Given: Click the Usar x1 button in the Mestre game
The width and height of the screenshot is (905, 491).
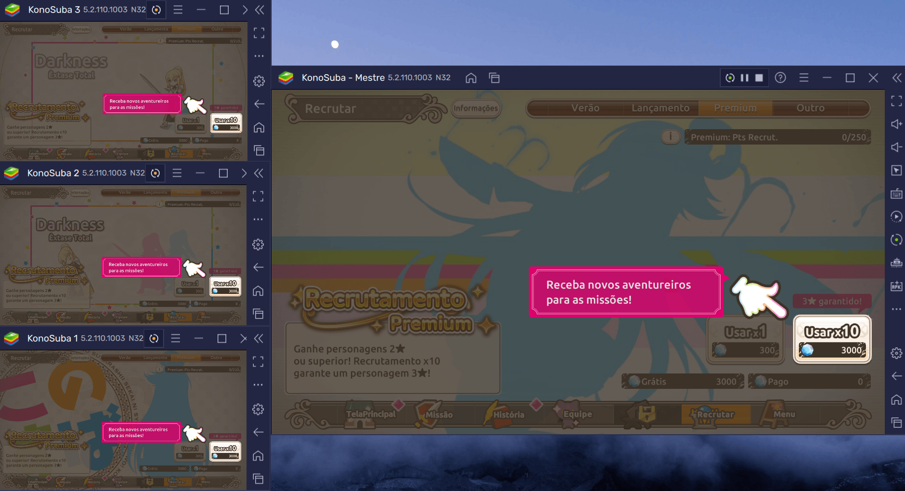Looking at the screenshot, I should (746, 339).
